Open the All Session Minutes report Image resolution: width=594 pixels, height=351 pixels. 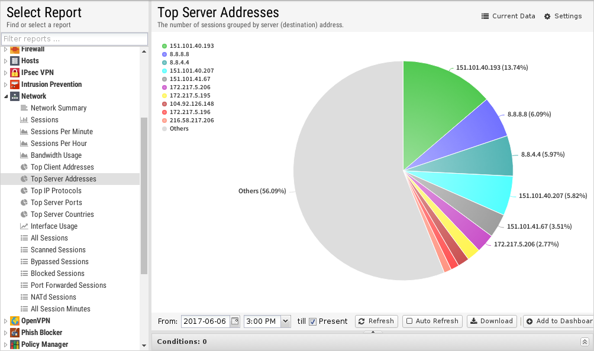60,309
